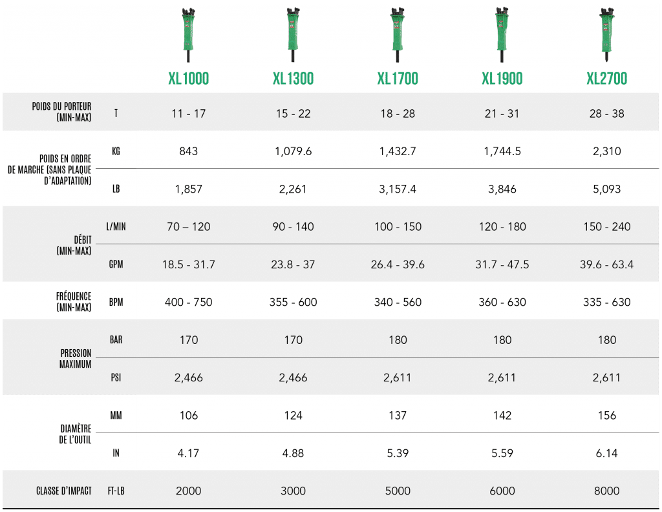Select the Fréquence (Min-Max) row label
The height and width of the screenshot is (512, 662).
point(74,302)
